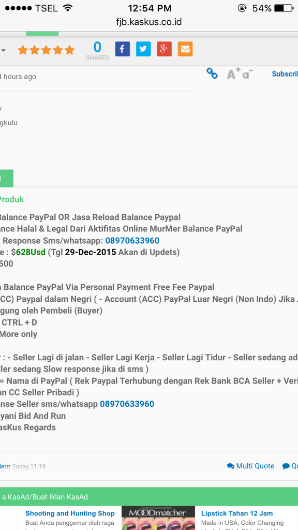Tap the Subscribe link
Screen dimensions: 298x530
coord(285,73)
